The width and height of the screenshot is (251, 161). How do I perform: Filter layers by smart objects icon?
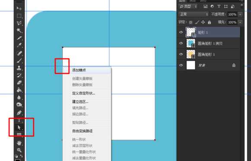coord(232,7)
